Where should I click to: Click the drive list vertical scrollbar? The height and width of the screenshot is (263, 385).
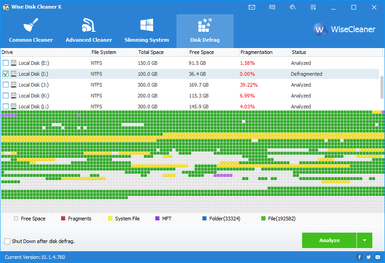click(x=382, y=87)
